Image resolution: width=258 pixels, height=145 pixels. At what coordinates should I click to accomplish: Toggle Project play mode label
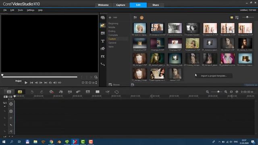pos(18,81)
